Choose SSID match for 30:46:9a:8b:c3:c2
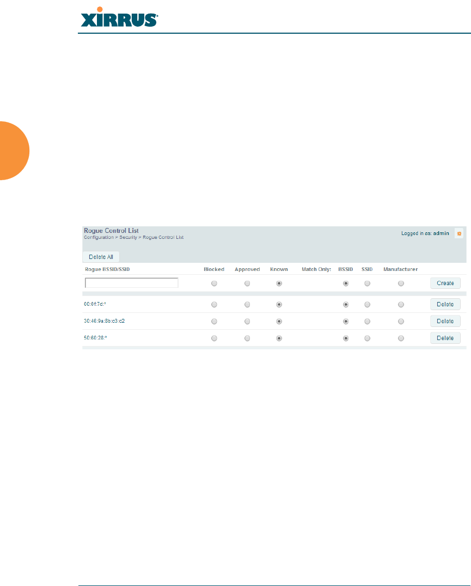 [x=368, y=322]
